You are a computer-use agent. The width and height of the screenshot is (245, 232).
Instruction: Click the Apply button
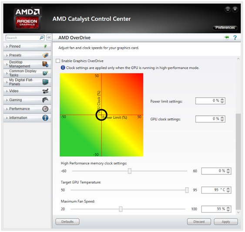click(x=226, y=222)
